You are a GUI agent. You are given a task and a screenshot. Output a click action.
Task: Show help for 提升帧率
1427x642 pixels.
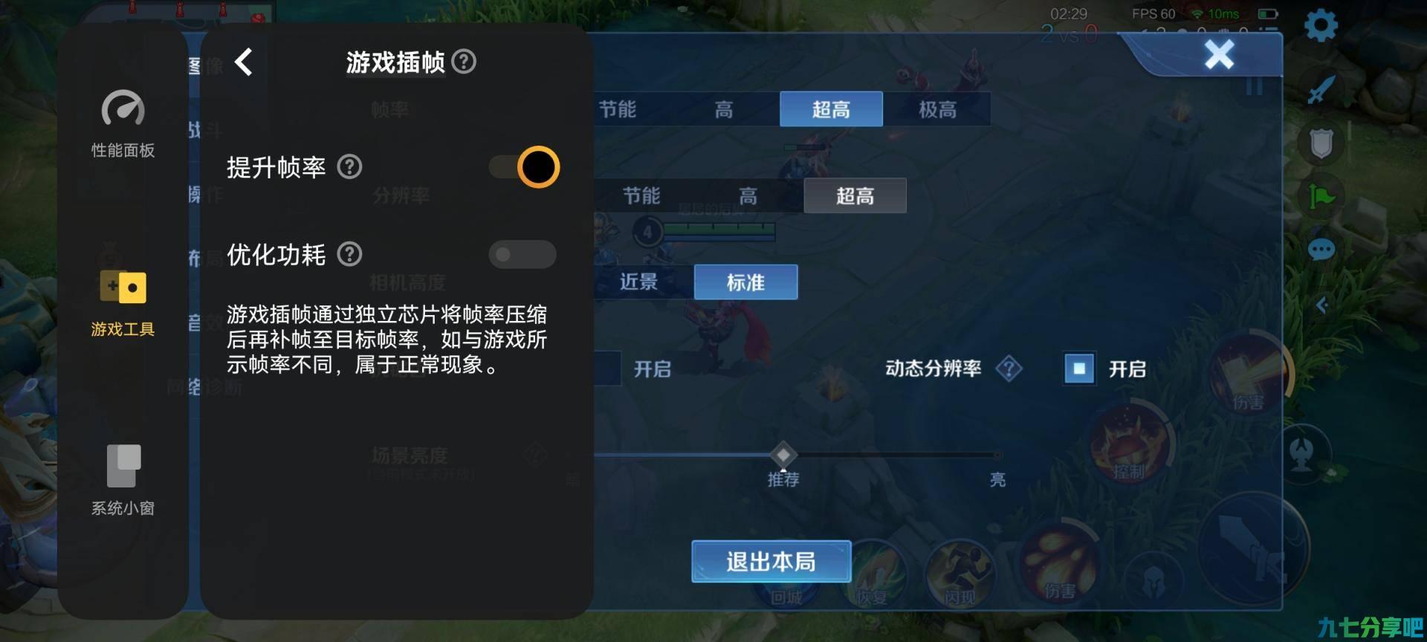[x=349, y=167]
